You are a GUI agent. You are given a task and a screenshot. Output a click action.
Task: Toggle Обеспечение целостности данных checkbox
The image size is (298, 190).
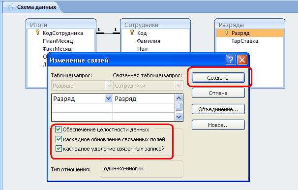(x=58, y=129)
